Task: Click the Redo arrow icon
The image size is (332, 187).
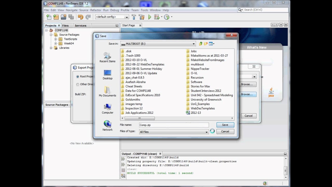Action: (x=88, y=17)
